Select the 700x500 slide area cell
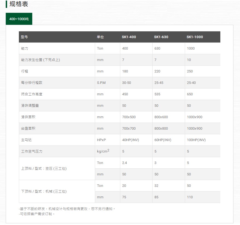This screenshot has height=225, width=240. [129, 117]
